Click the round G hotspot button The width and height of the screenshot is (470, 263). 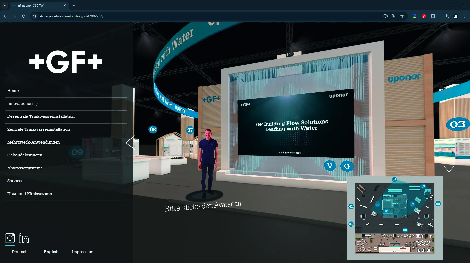tap(347, 166)
